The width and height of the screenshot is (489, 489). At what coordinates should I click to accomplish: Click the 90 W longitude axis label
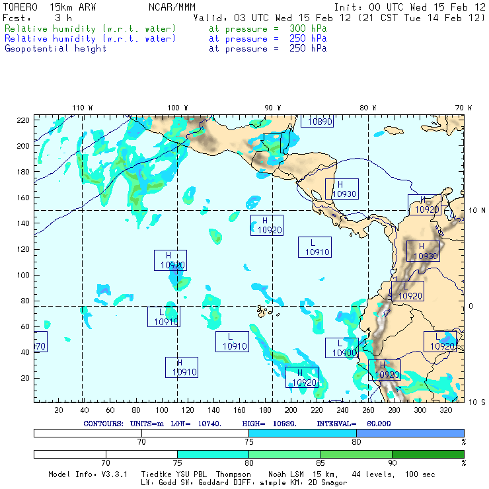tap(272, 108)
